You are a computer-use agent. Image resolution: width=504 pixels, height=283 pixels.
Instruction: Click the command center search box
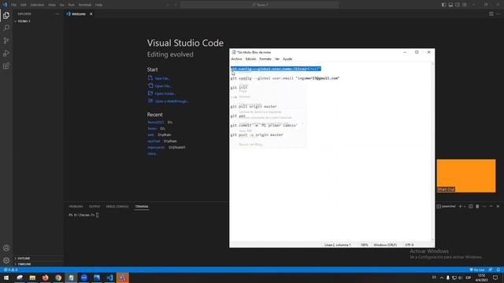coord(260,5)
